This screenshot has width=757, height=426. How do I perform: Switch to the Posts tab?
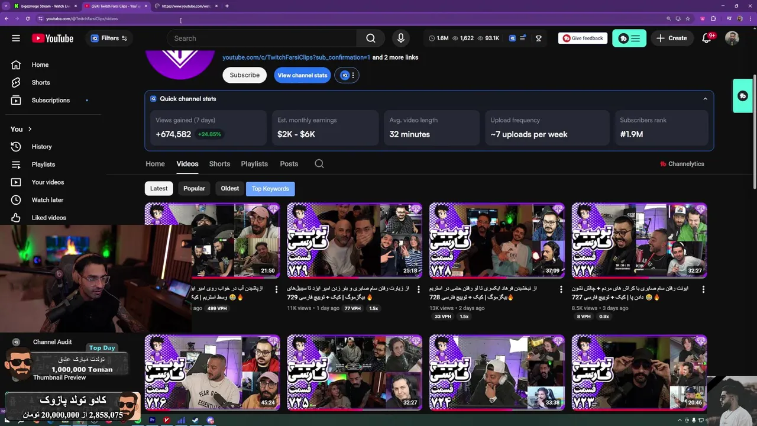[289, 164]
